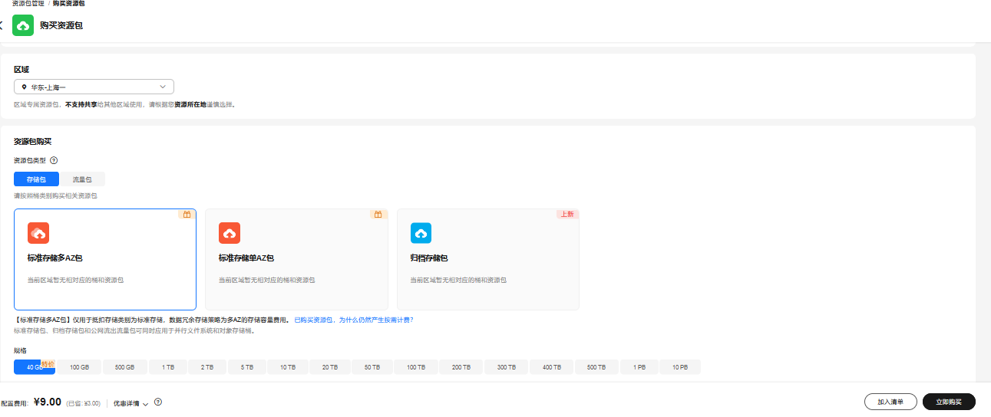
Task: Click the 特价 badge on 40 GB
Action: tap(48, 364)
